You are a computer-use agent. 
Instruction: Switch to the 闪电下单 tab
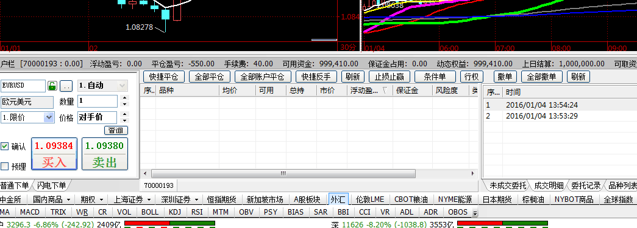(51, 185)
